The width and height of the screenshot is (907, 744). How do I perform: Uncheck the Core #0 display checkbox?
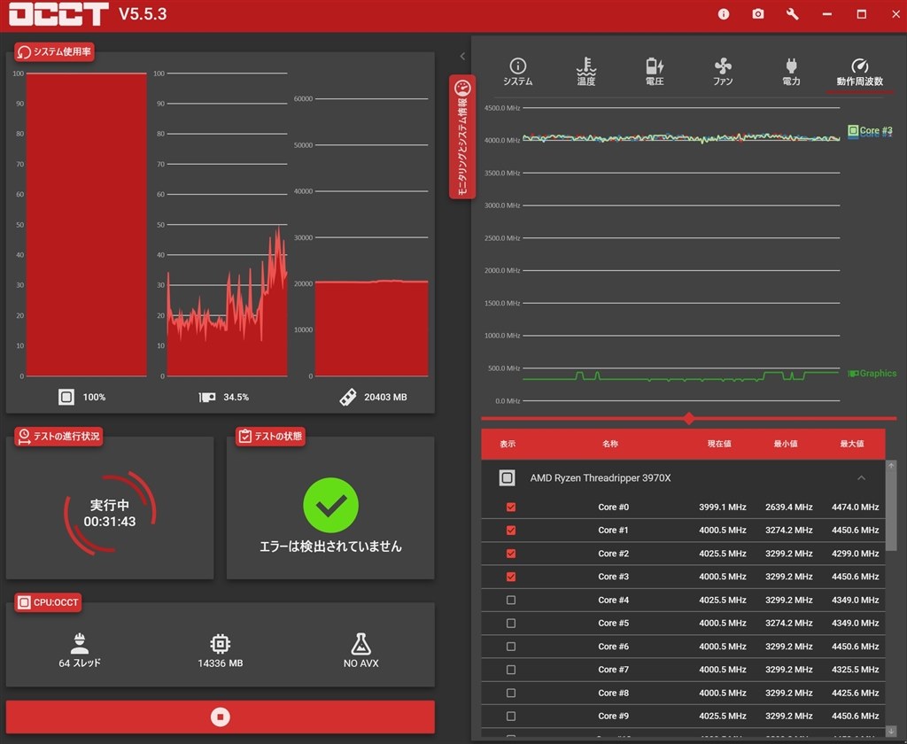(x=511, y=508)
